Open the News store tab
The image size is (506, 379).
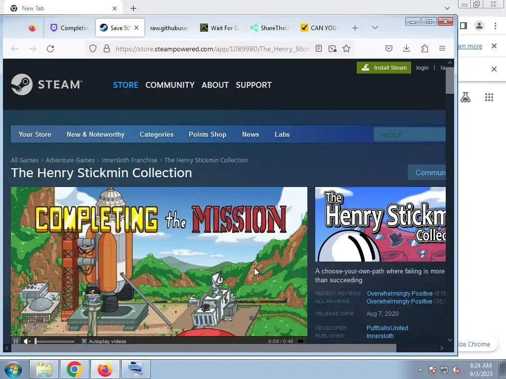coord(251,134)
